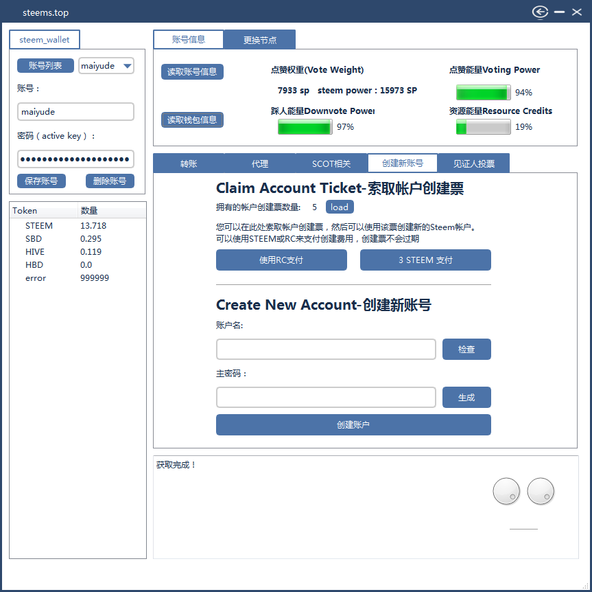The image size is (592, 592).
Task: Focus the active key password field
Action: point(75,159)
